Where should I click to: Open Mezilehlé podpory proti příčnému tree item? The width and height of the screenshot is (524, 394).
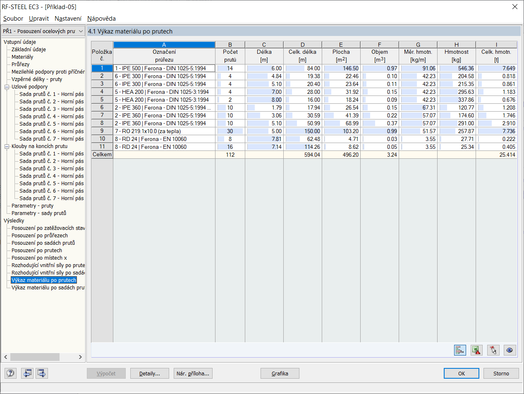coord(48,72)
